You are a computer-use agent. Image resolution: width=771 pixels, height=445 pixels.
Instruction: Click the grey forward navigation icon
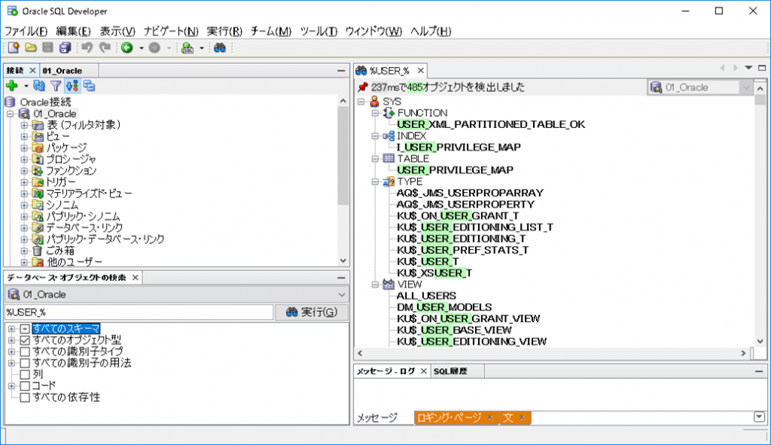pos(154,47)
